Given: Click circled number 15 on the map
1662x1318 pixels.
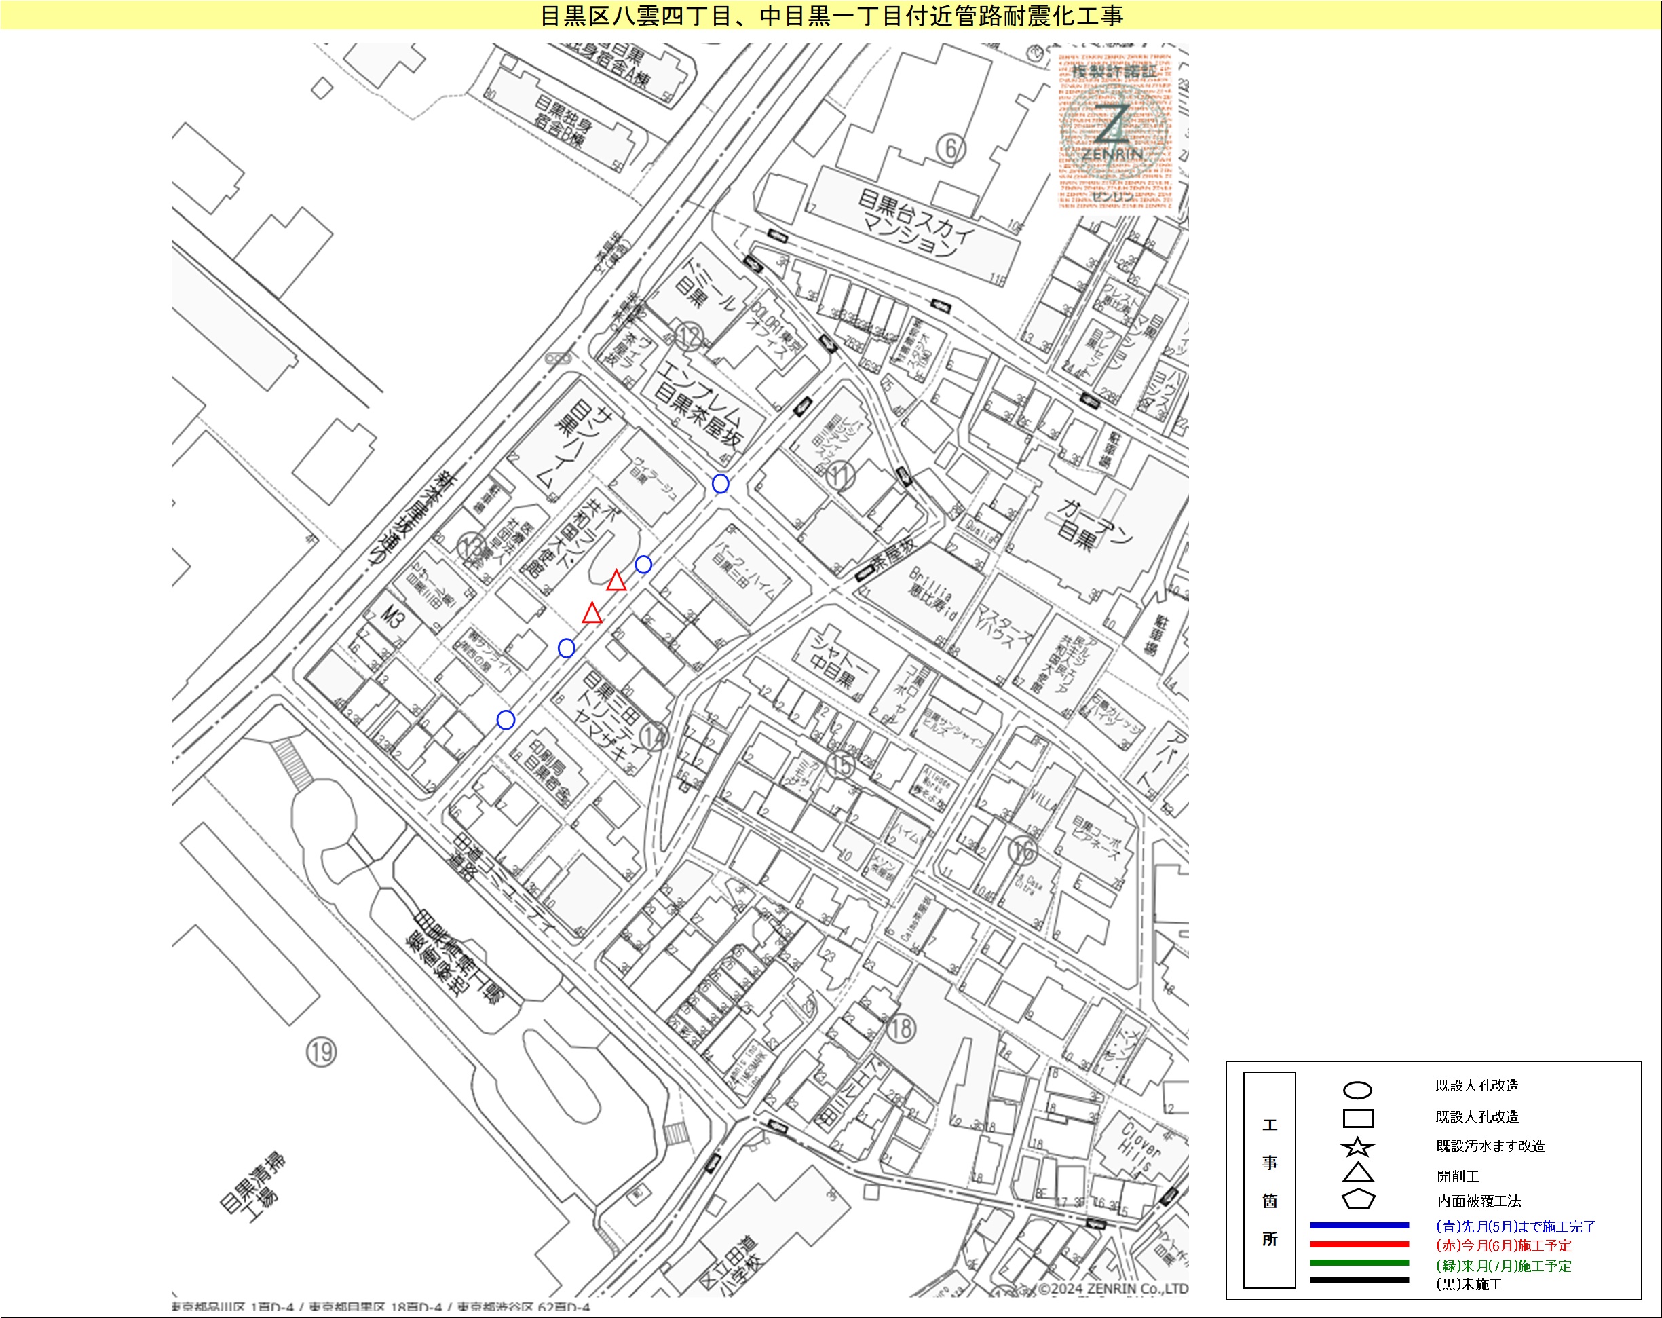Looking at the screenshot, I should [840, 765].
